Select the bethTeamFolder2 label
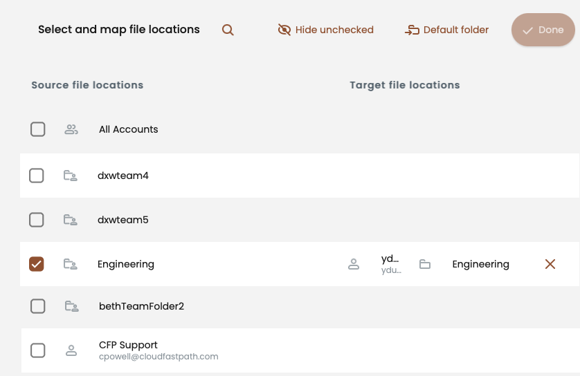580x376 pixels. tap(141, 306)
